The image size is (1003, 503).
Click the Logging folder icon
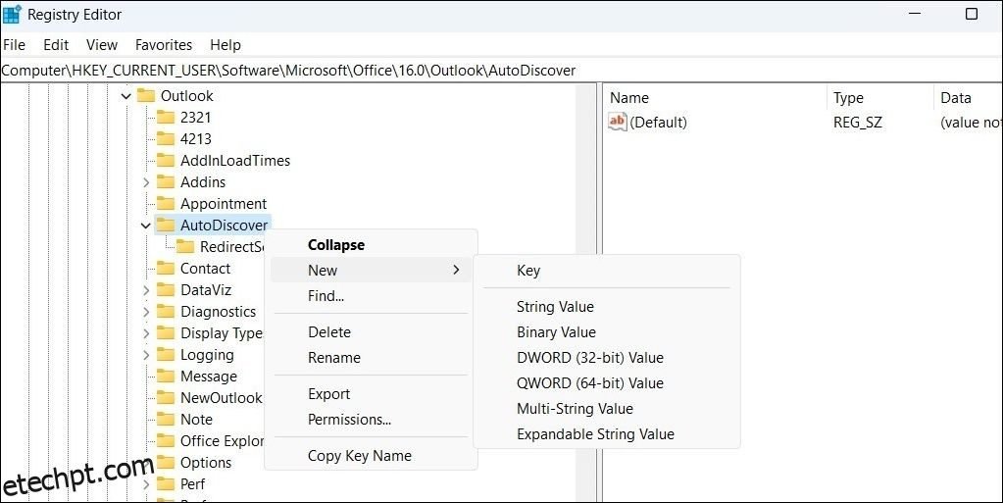point(167,355)
